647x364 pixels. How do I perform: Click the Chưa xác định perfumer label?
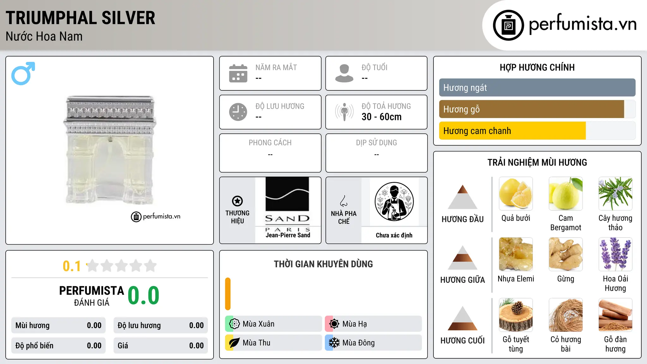pyautogui.click(x=394, y=235)
